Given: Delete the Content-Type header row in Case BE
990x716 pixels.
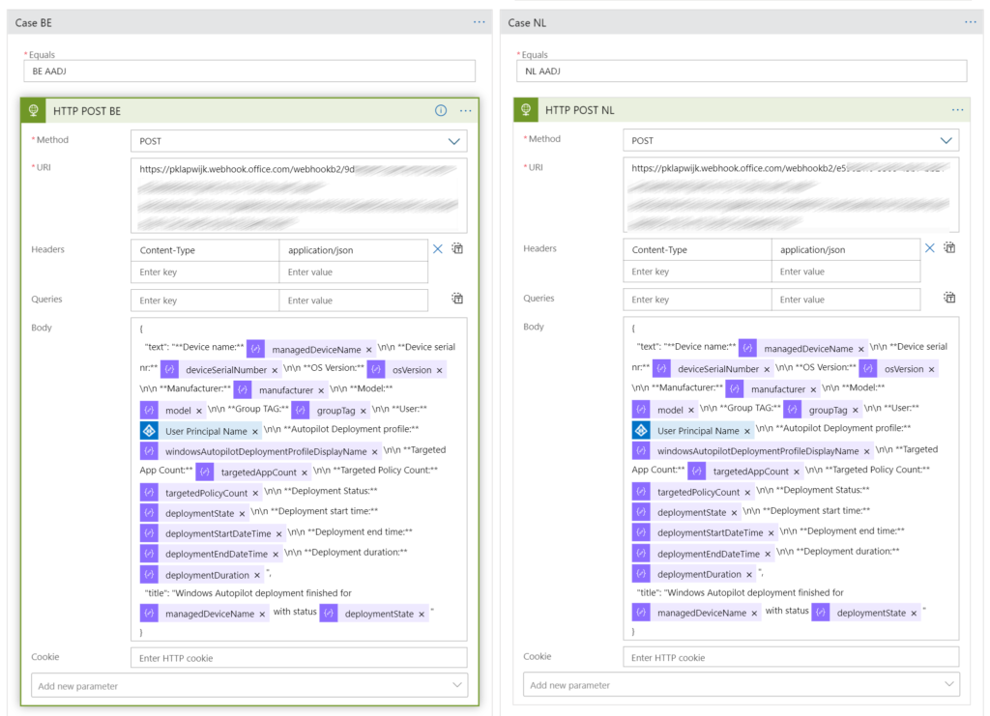Looking at the screenshot, I should (x=437, y=248).
